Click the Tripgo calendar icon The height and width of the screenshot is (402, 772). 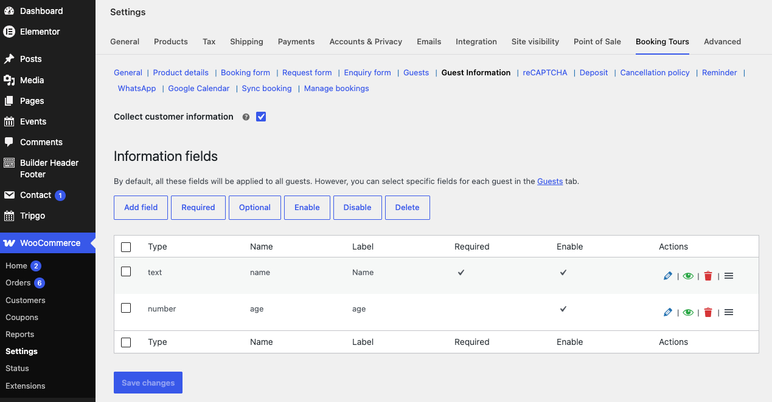[9, 216]
